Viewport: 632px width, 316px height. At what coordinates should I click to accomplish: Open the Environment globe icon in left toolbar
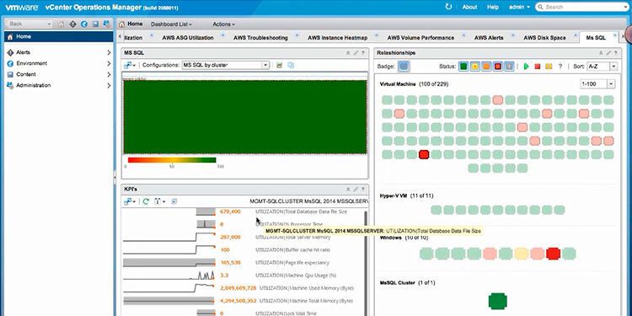pyautogui.click(x=83, y=24)
